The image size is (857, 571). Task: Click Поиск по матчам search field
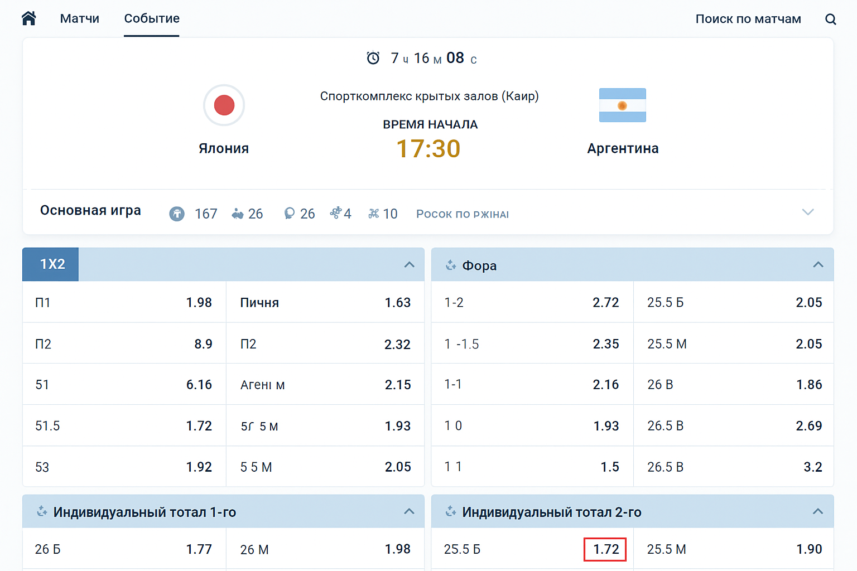click(x=748, y=19)
